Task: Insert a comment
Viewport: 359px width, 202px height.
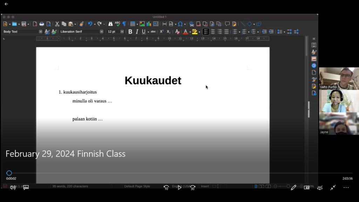Action: [227, 23]
